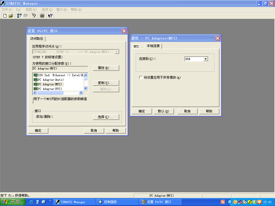Click the red Sogou icon in taskbar

point(223,202)
